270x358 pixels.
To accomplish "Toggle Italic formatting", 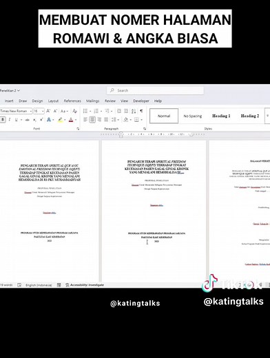I will (10, 120).
